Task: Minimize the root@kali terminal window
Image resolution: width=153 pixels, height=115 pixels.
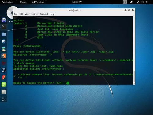Action: click(x=125, y=10)
